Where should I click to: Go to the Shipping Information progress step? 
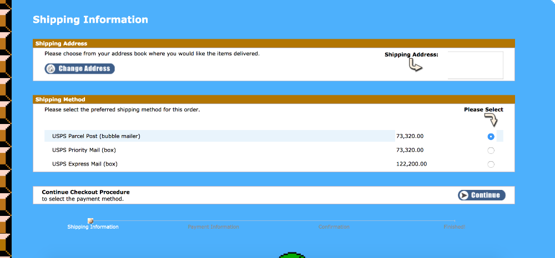[x=93, y=227]
